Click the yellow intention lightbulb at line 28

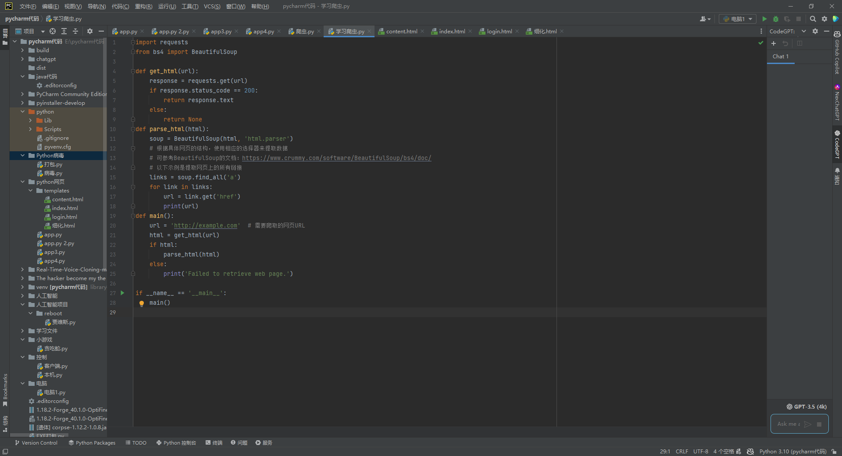142,303
